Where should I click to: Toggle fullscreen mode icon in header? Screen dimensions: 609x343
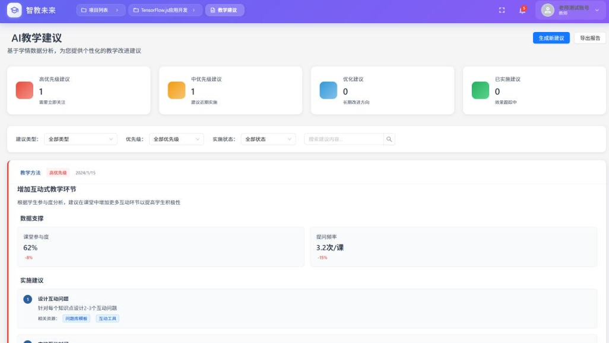502,10
